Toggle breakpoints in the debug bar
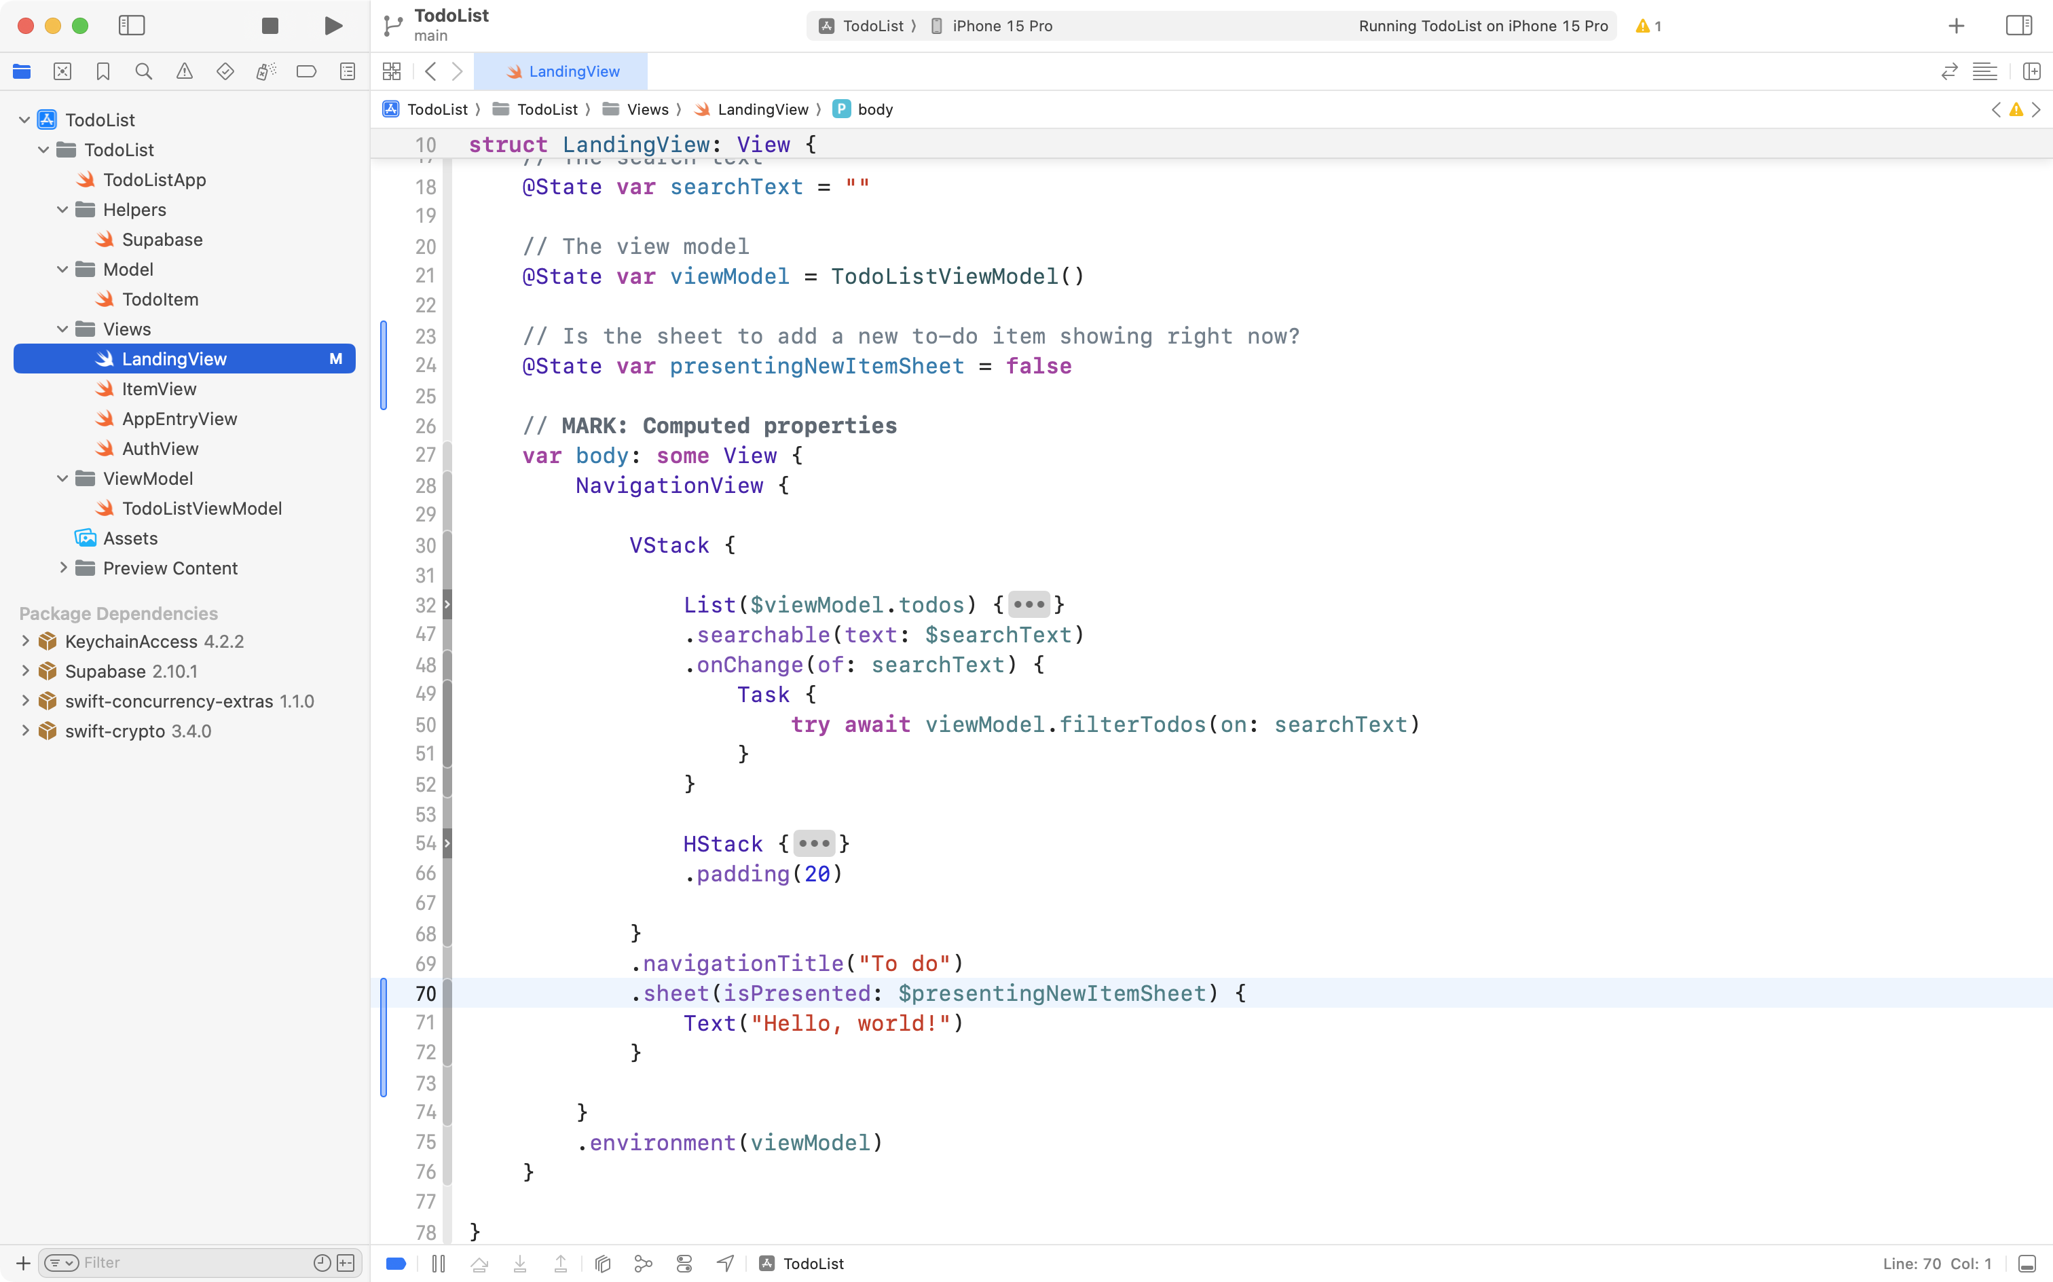Screen dimensions: 2053x1282 click(x=395, y=1262)
